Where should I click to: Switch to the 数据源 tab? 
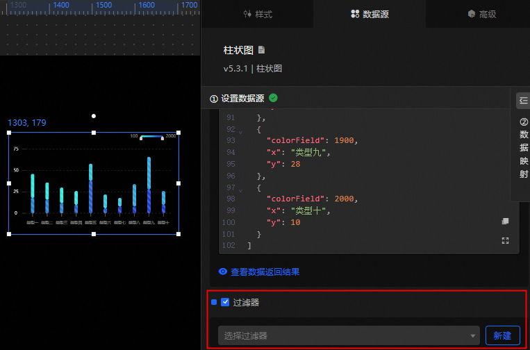(370, 14)
